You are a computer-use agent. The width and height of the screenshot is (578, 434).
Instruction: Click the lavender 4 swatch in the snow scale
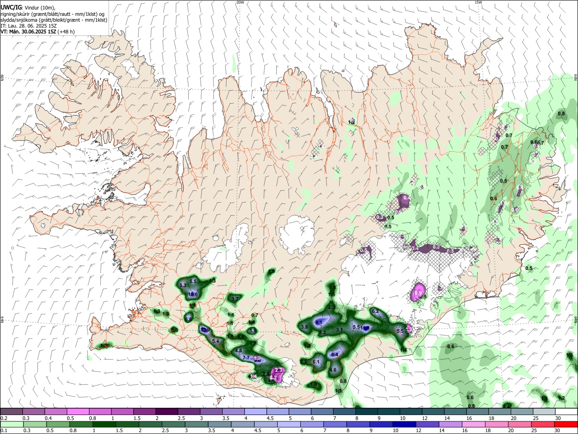pyautogui.click(x=256, y=411)
